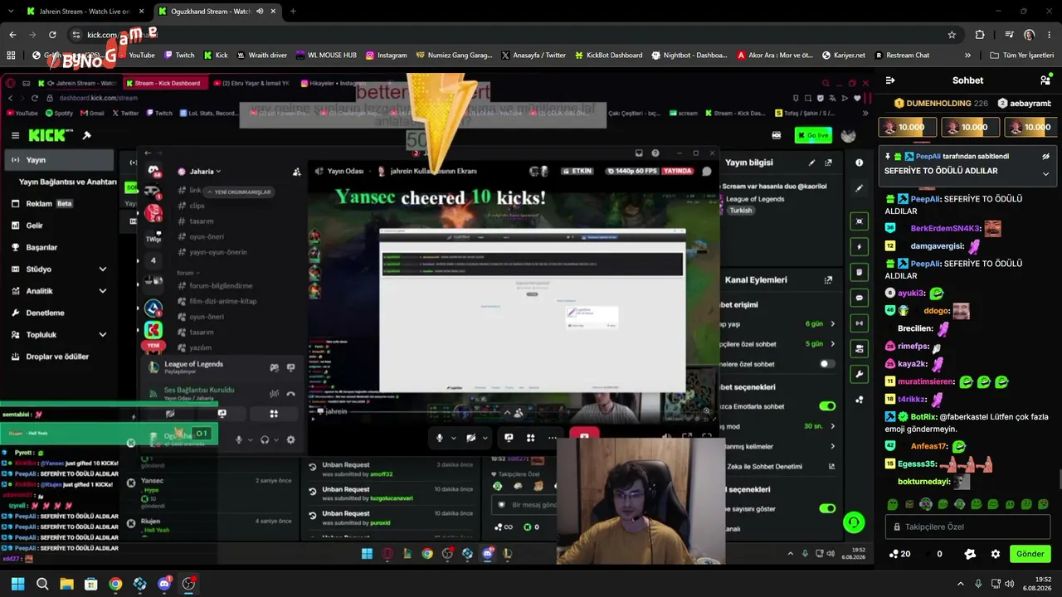Image resolution: width=1062 pixels, height=597 pixels.
Task: Toggle the 'sayısını göster' switch
Action: (x=827, y=508)
